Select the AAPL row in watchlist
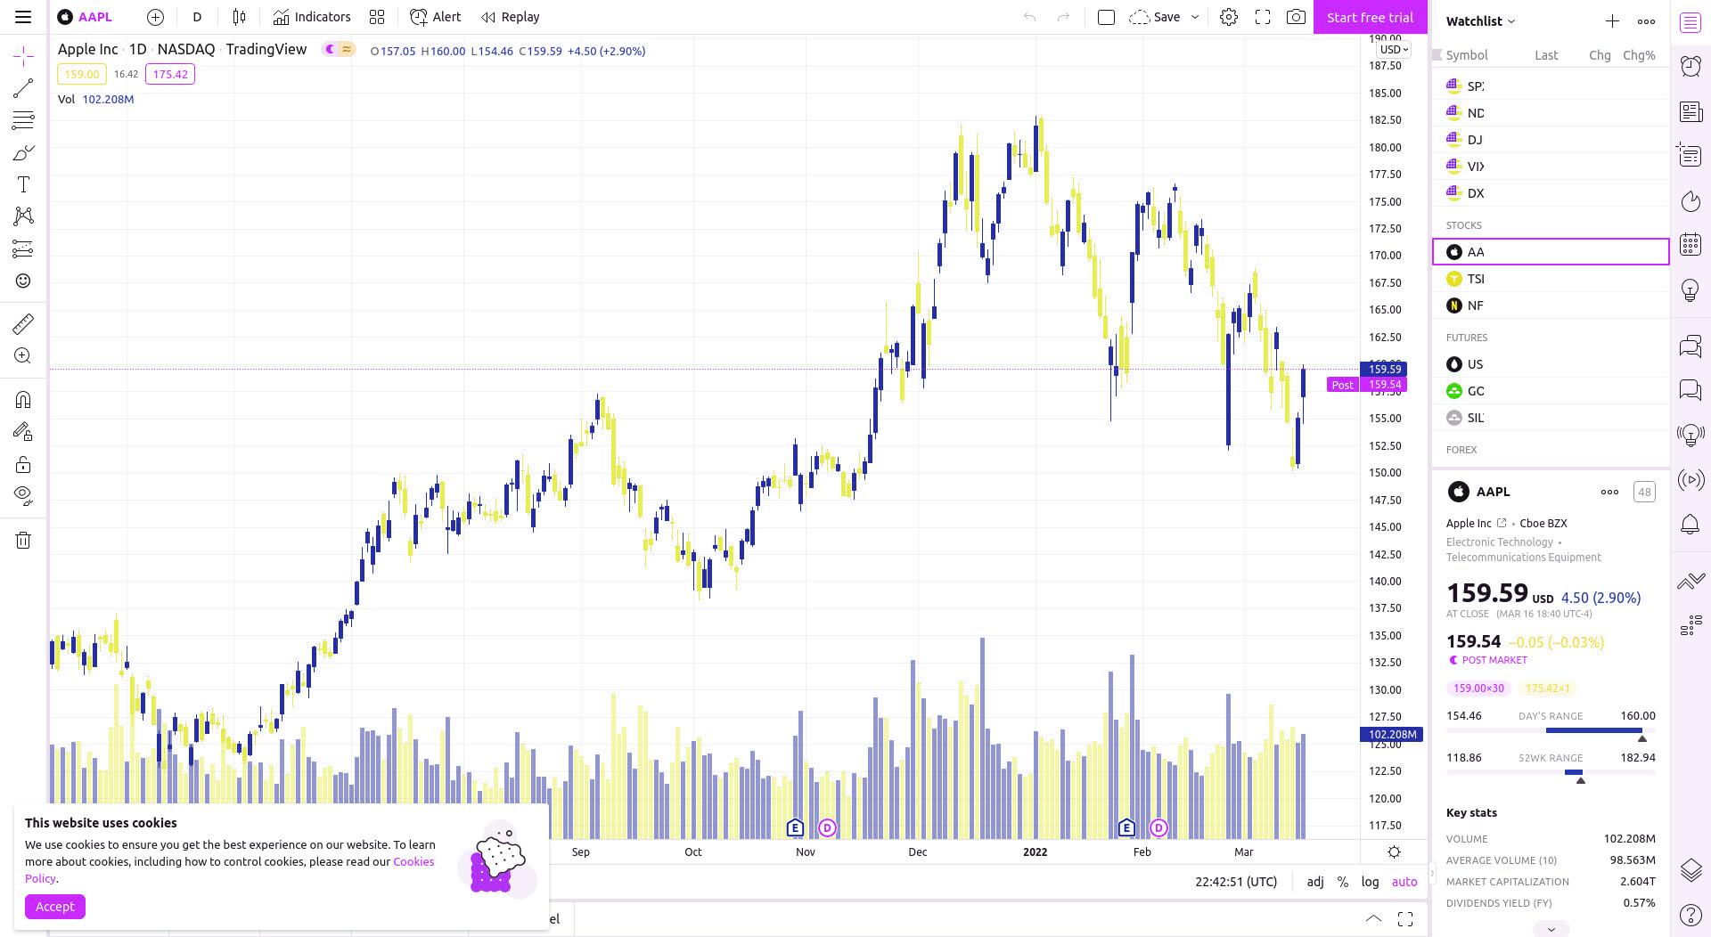1711x937 pixels. coord(1551,252)
